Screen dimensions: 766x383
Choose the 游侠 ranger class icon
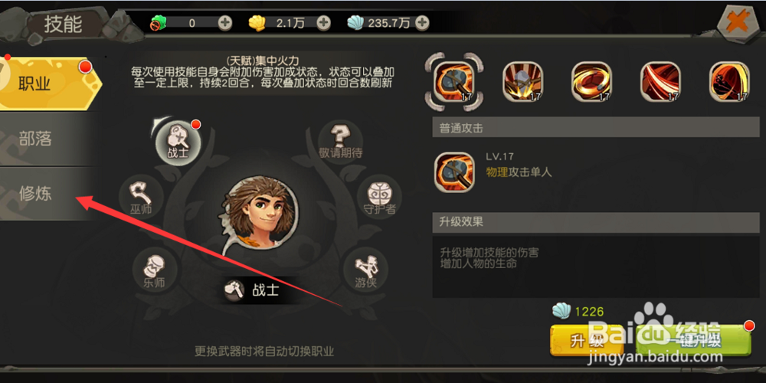[x=366, y=270]
